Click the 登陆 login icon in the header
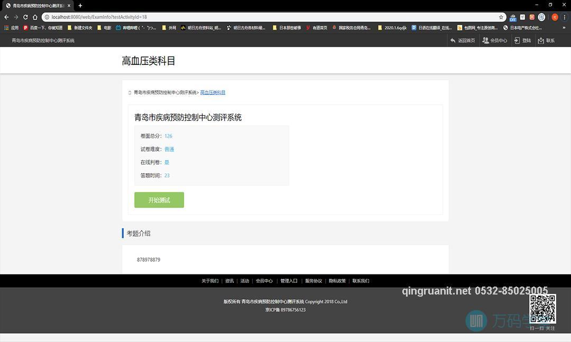The image size is (571, 342). (517, 40)
